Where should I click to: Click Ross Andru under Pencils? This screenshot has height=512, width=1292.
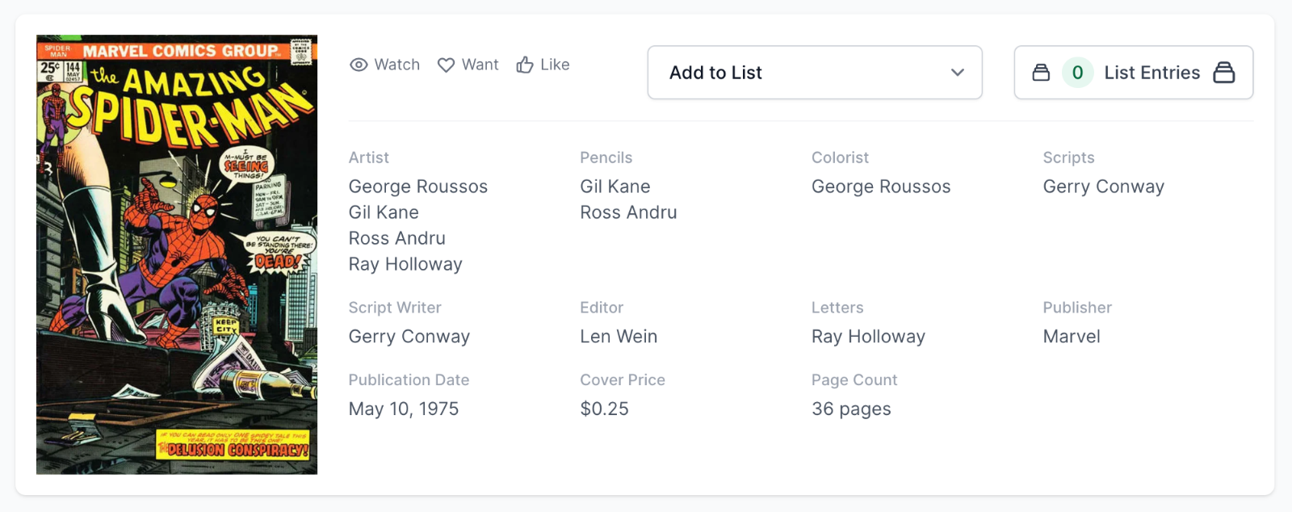point(628,212)
